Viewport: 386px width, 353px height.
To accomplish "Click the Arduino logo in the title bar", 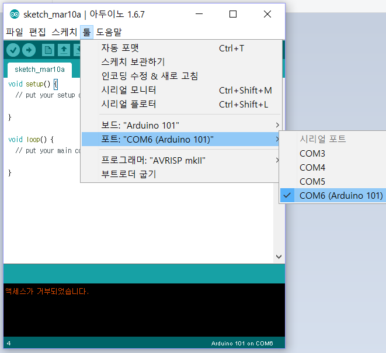I will pos(15,14).
